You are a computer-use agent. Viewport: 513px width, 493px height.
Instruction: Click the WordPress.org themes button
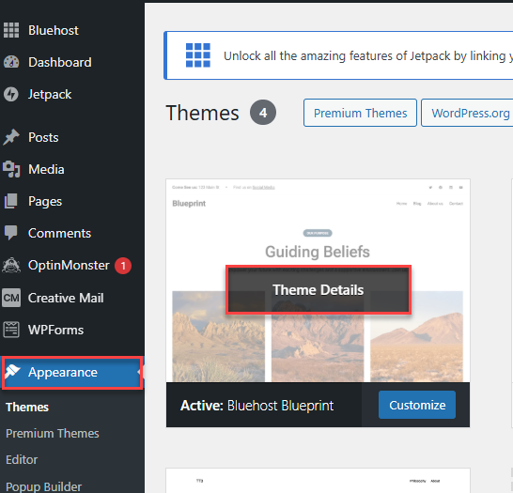point(467,113)
